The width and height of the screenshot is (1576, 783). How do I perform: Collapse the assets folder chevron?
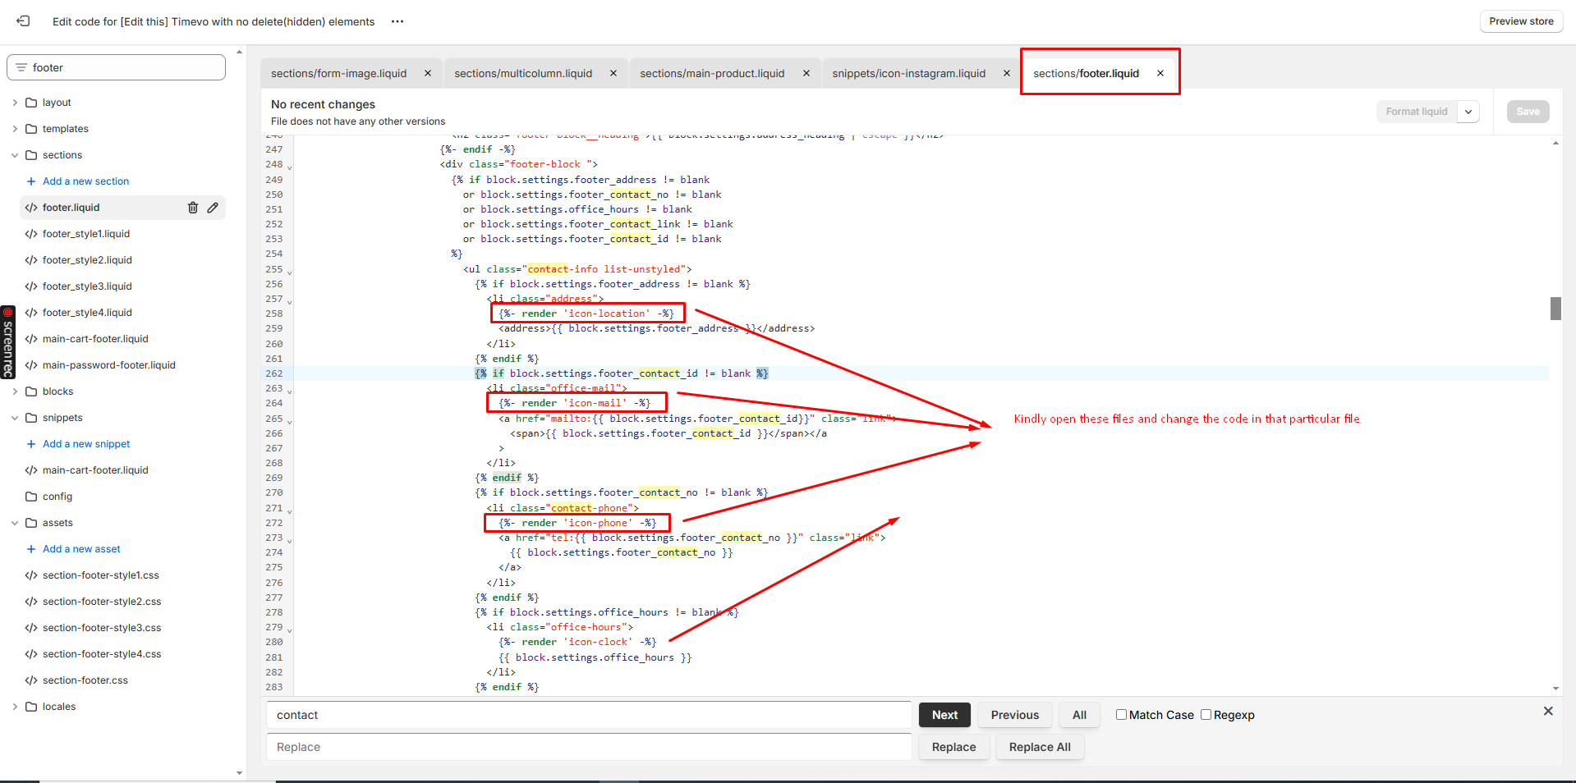coord(15,523)
